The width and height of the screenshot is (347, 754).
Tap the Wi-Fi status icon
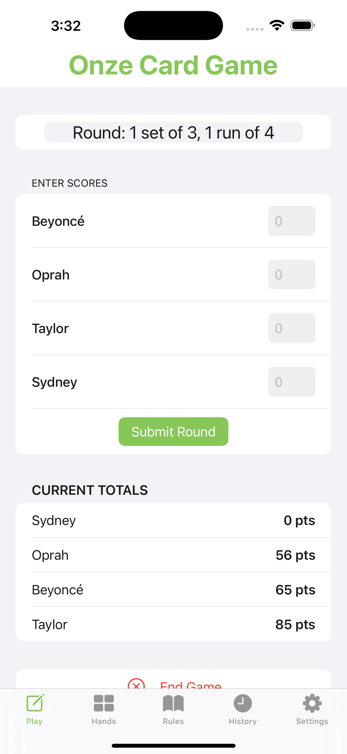tap(277, 25)
